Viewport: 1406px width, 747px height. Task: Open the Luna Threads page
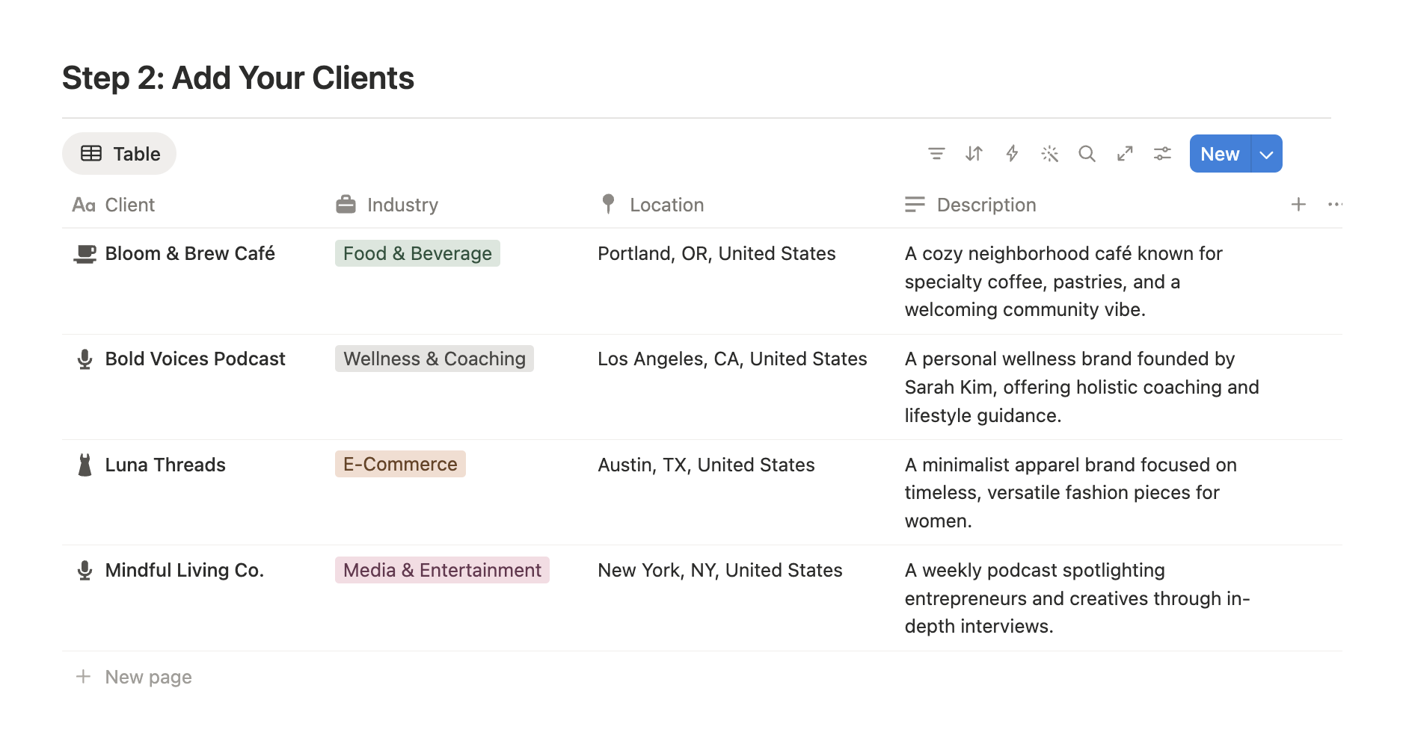tap(165, 465)
